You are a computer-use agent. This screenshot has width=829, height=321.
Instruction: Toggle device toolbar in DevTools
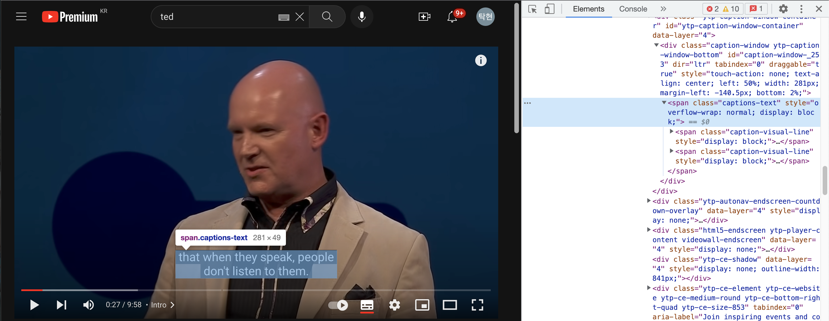[x=549, y=9]
